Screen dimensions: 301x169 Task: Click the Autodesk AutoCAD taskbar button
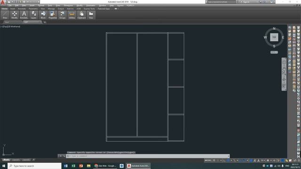(x=138, y=166)
